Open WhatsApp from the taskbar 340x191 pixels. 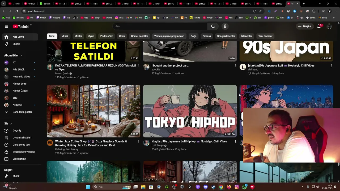(245, 187)
